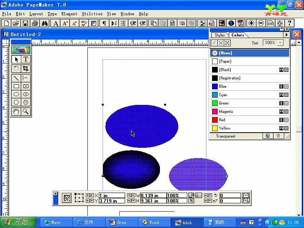The height and width of the screenshot is (228, 304).
Task: Open the Element menu
Action: tap(69, 14)
